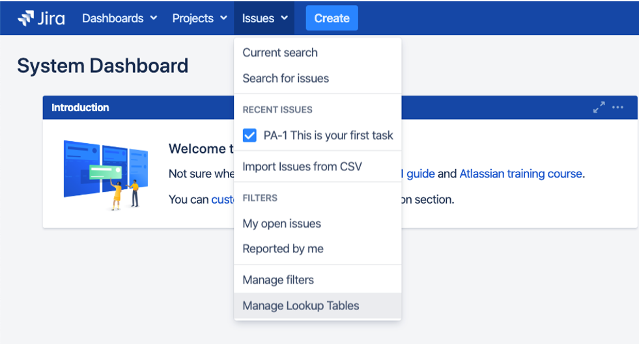Screen dimensions: 639x344
Task: Maximize the Introduction gadget with expand icon
Action: 599,108
